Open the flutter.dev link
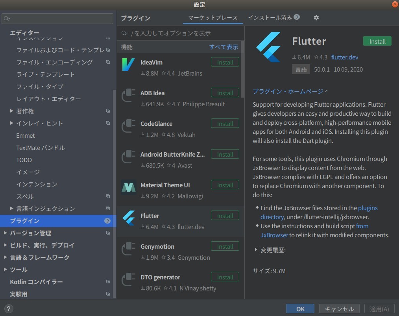The width and height of the screenshot is (399, 316). [345, 57]
